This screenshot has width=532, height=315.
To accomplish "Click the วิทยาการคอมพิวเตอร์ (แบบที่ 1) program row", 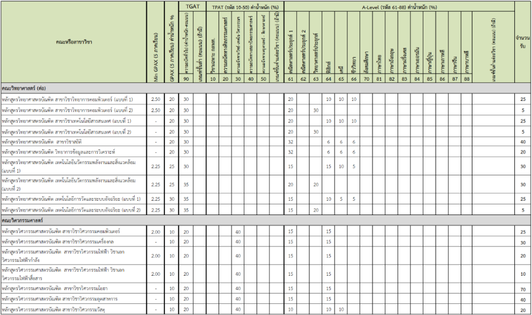I will point(68,99).
